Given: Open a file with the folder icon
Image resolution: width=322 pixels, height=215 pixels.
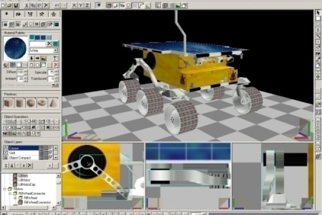Looking at the screenshot, I should [9, 5].
